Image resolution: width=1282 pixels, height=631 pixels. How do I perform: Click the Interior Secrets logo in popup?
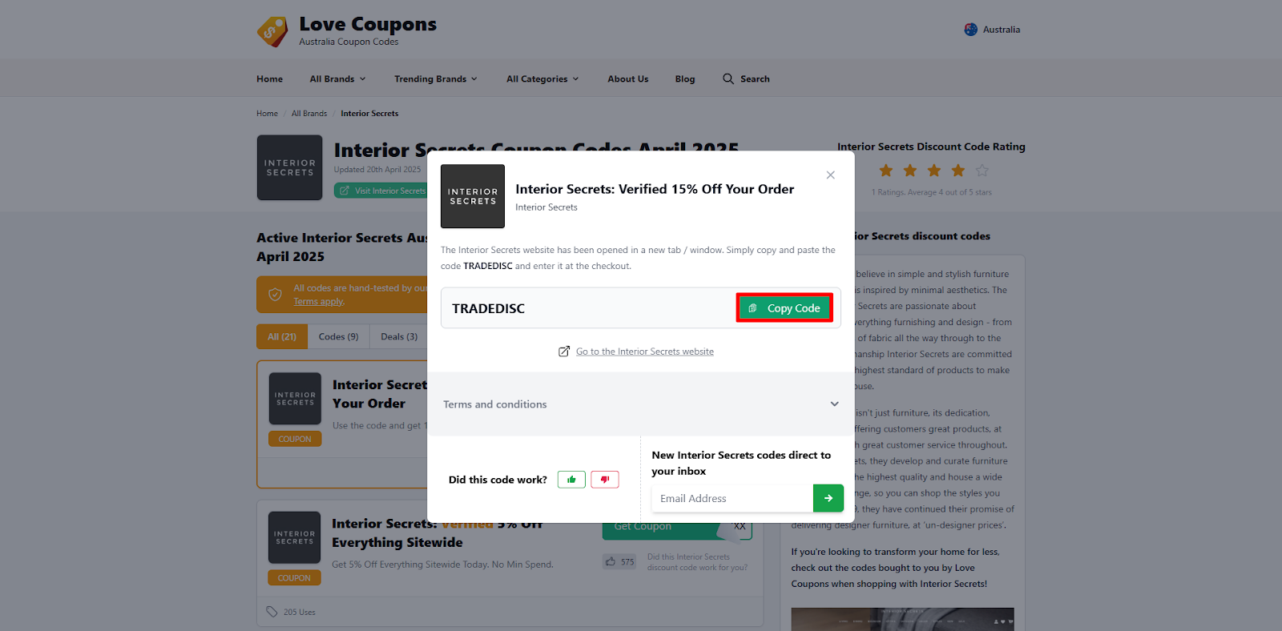click(473, 196)
